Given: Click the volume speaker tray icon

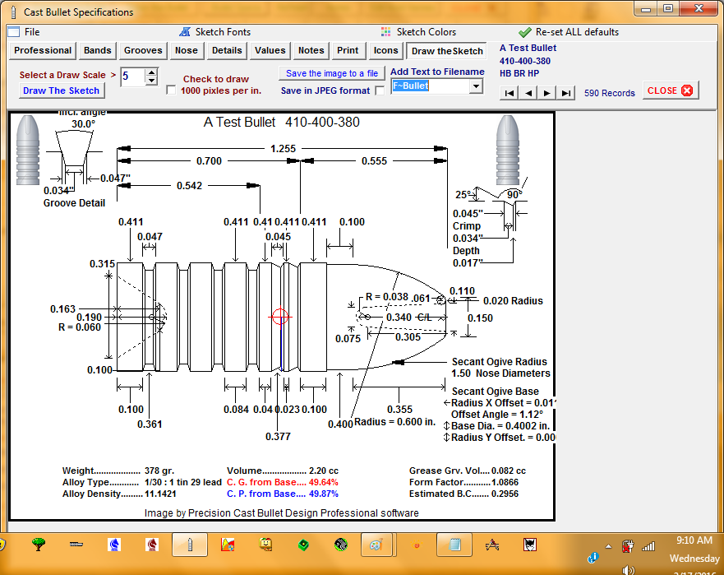Looking at the screenshot, I should 628,570.
